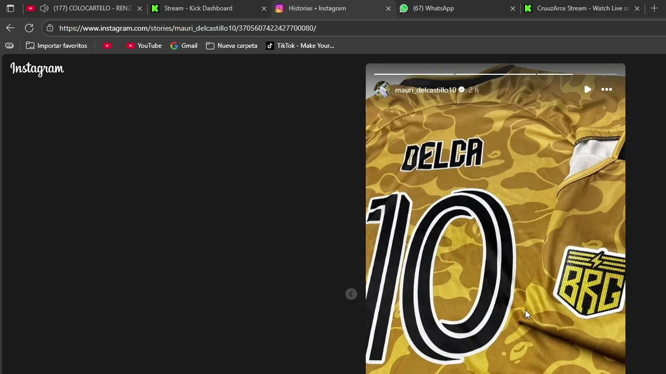Viewport: 666px width, 374px height.
Task: Resume story playback with play button
Action: (x=587, y=89)
